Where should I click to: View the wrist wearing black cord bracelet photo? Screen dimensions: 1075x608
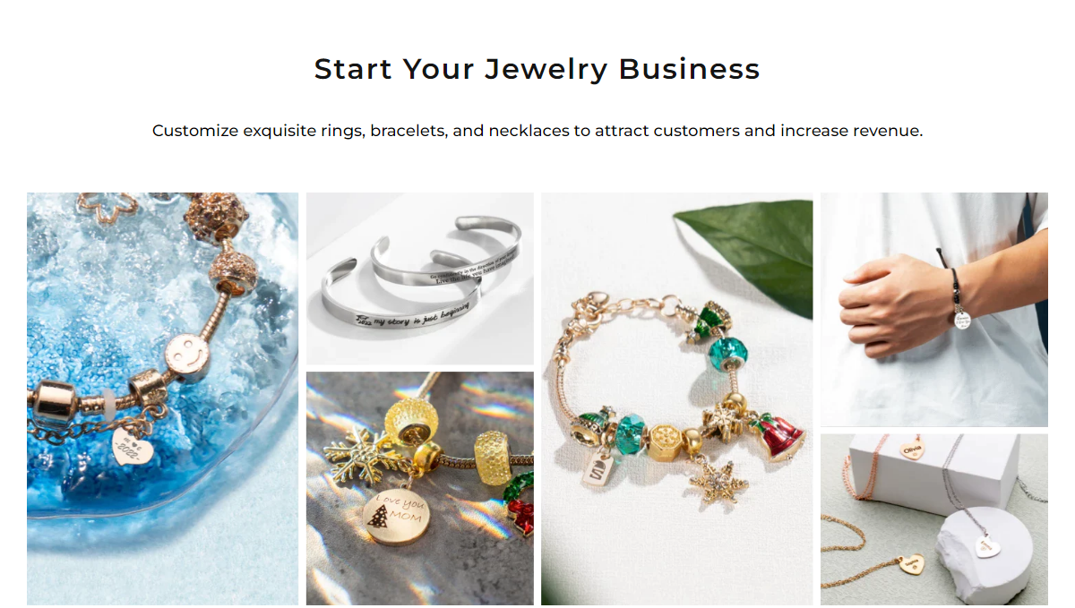(x=934, y=309)
